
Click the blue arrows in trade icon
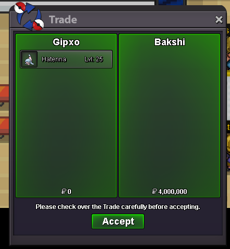(29, 17)
